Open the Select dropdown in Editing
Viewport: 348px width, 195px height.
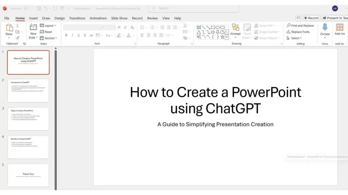point(295,38)
